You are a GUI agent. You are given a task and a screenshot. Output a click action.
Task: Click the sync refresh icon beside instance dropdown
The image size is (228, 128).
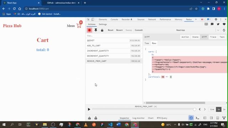tap(224, 30)
